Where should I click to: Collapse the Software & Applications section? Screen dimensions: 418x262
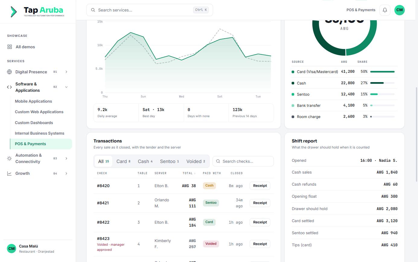point(66,87)
